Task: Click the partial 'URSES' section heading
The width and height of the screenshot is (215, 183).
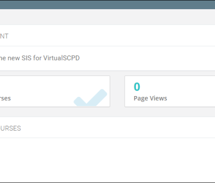Action: click(11, 129)
